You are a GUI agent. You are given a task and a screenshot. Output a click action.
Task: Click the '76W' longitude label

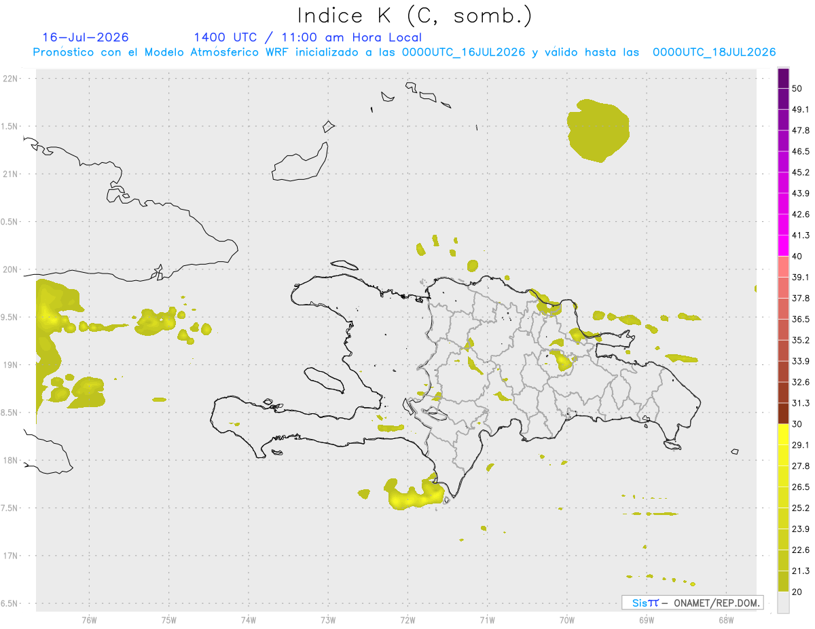coord(89,620)
